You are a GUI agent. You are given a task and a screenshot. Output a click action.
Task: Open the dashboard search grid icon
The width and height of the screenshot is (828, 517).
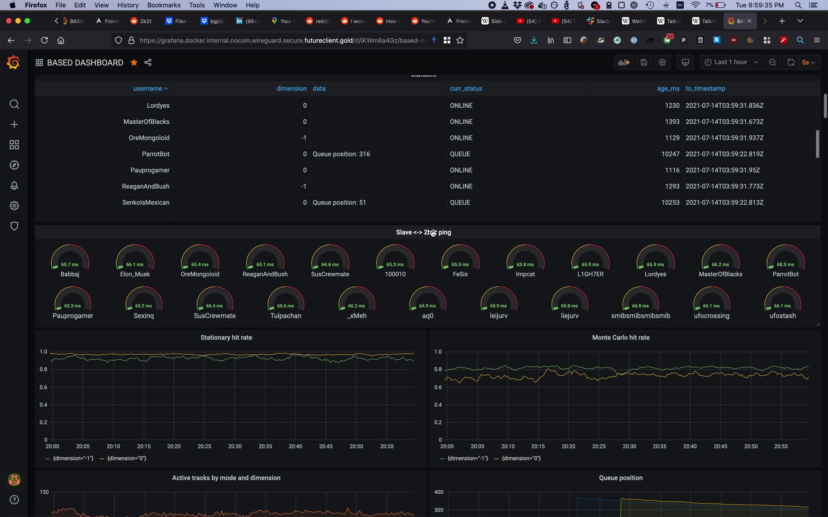[39, 62]
